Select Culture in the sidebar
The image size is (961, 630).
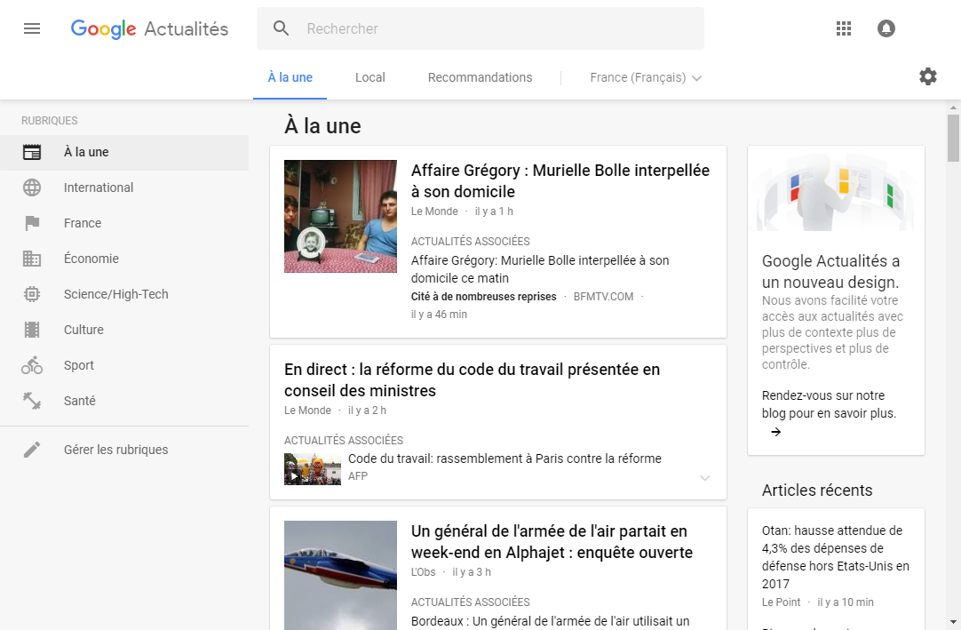(124, 330)
